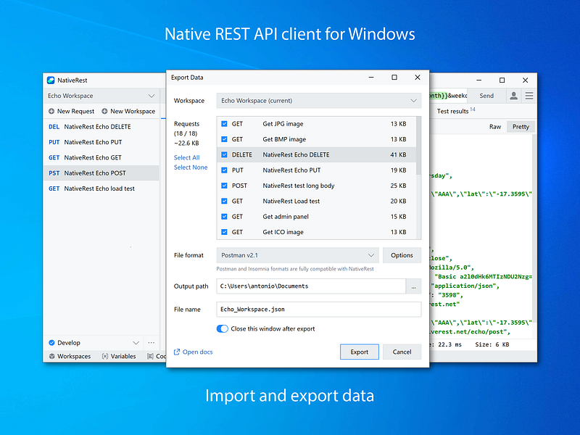Browse output path with ellipsis button

pyautogui.click(x=413, y=286)
